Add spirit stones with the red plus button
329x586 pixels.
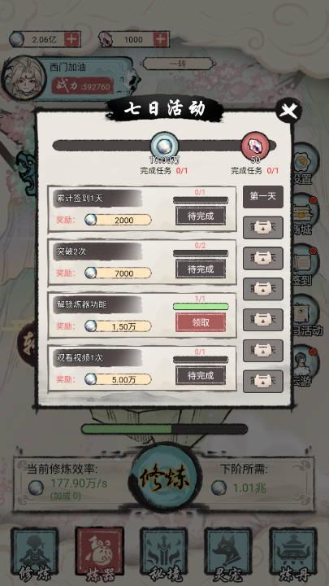tap(72, 39)
